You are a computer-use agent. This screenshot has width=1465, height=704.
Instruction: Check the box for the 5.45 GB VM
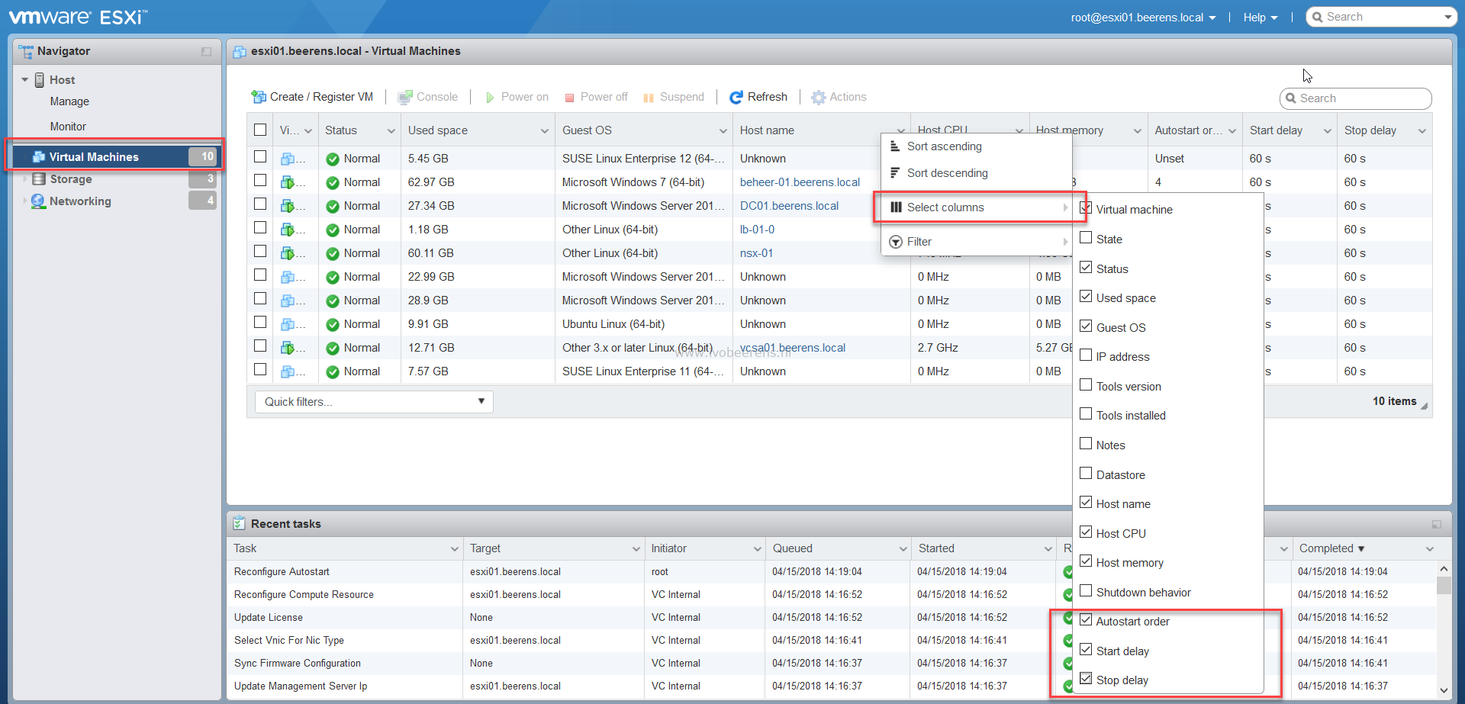[x=260, y=156]
